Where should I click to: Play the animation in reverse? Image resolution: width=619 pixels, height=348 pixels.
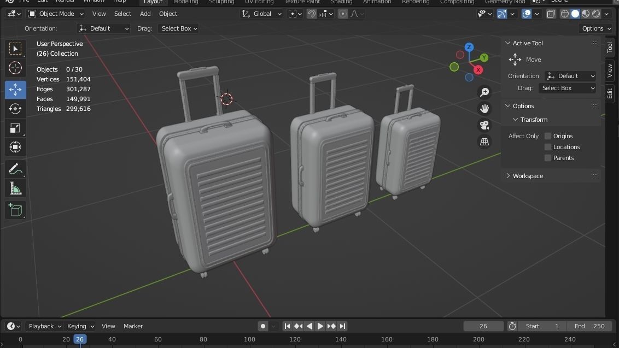click(x=309, y=326)
